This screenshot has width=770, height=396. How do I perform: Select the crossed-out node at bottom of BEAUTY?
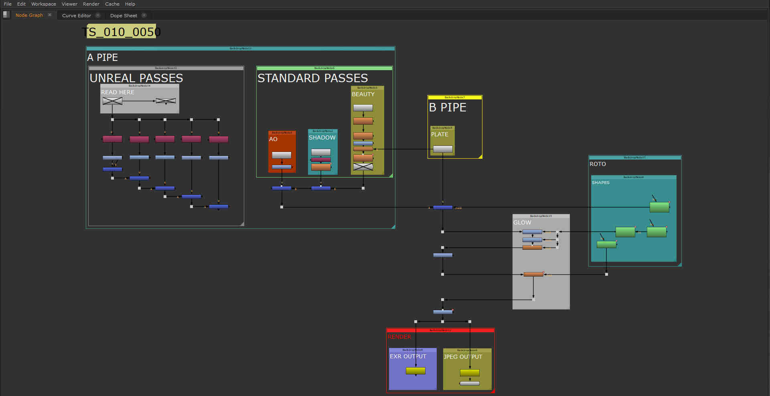(363, 167)
